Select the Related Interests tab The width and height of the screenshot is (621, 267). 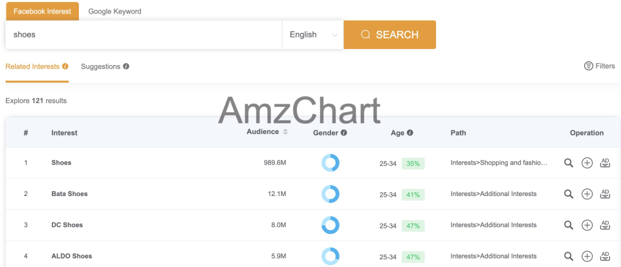pyautogui.click(x=37, y=66)
